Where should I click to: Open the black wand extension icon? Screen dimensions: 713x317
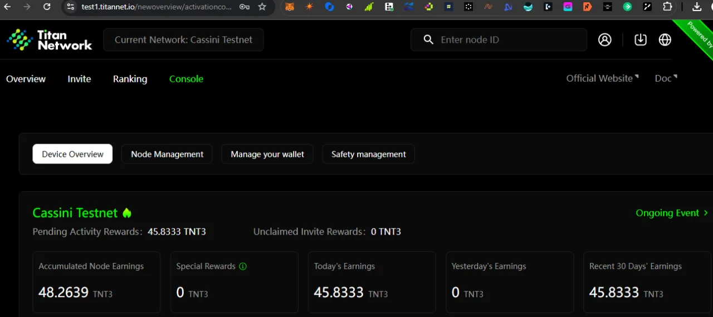(647, 7)
